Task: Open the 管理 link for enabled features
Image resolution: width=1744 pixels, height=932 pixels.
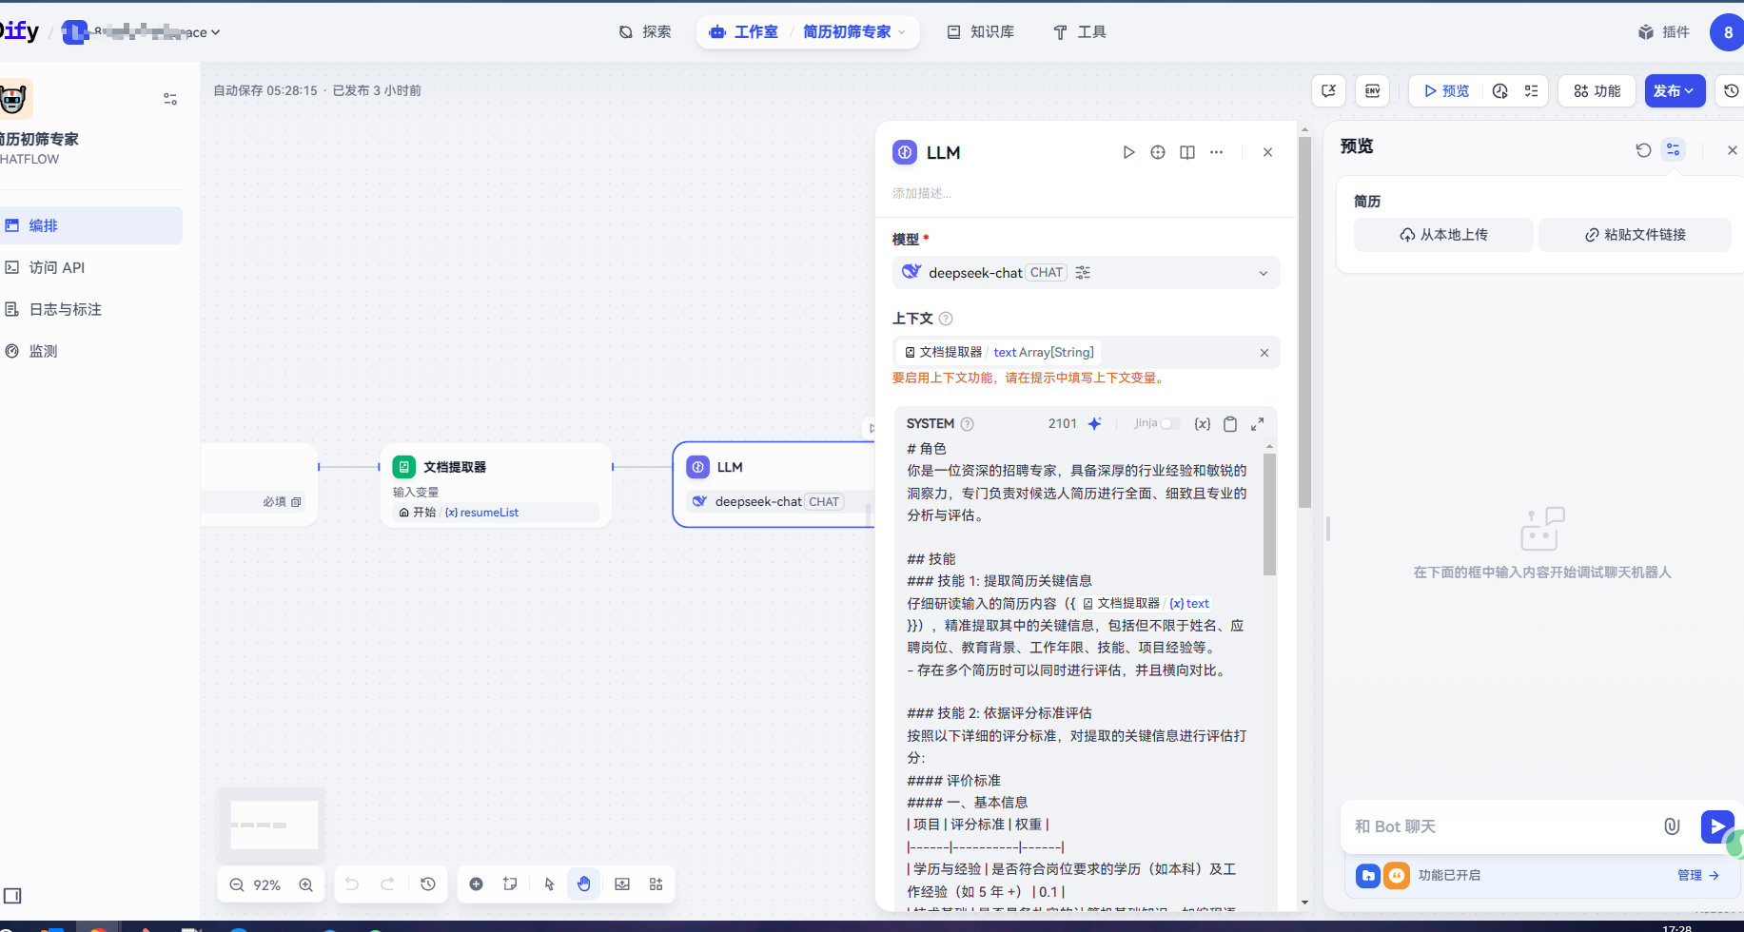Action: pos(1697,876)
